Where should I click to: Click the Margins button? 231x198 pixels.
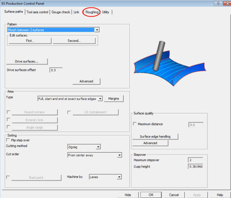114,99
